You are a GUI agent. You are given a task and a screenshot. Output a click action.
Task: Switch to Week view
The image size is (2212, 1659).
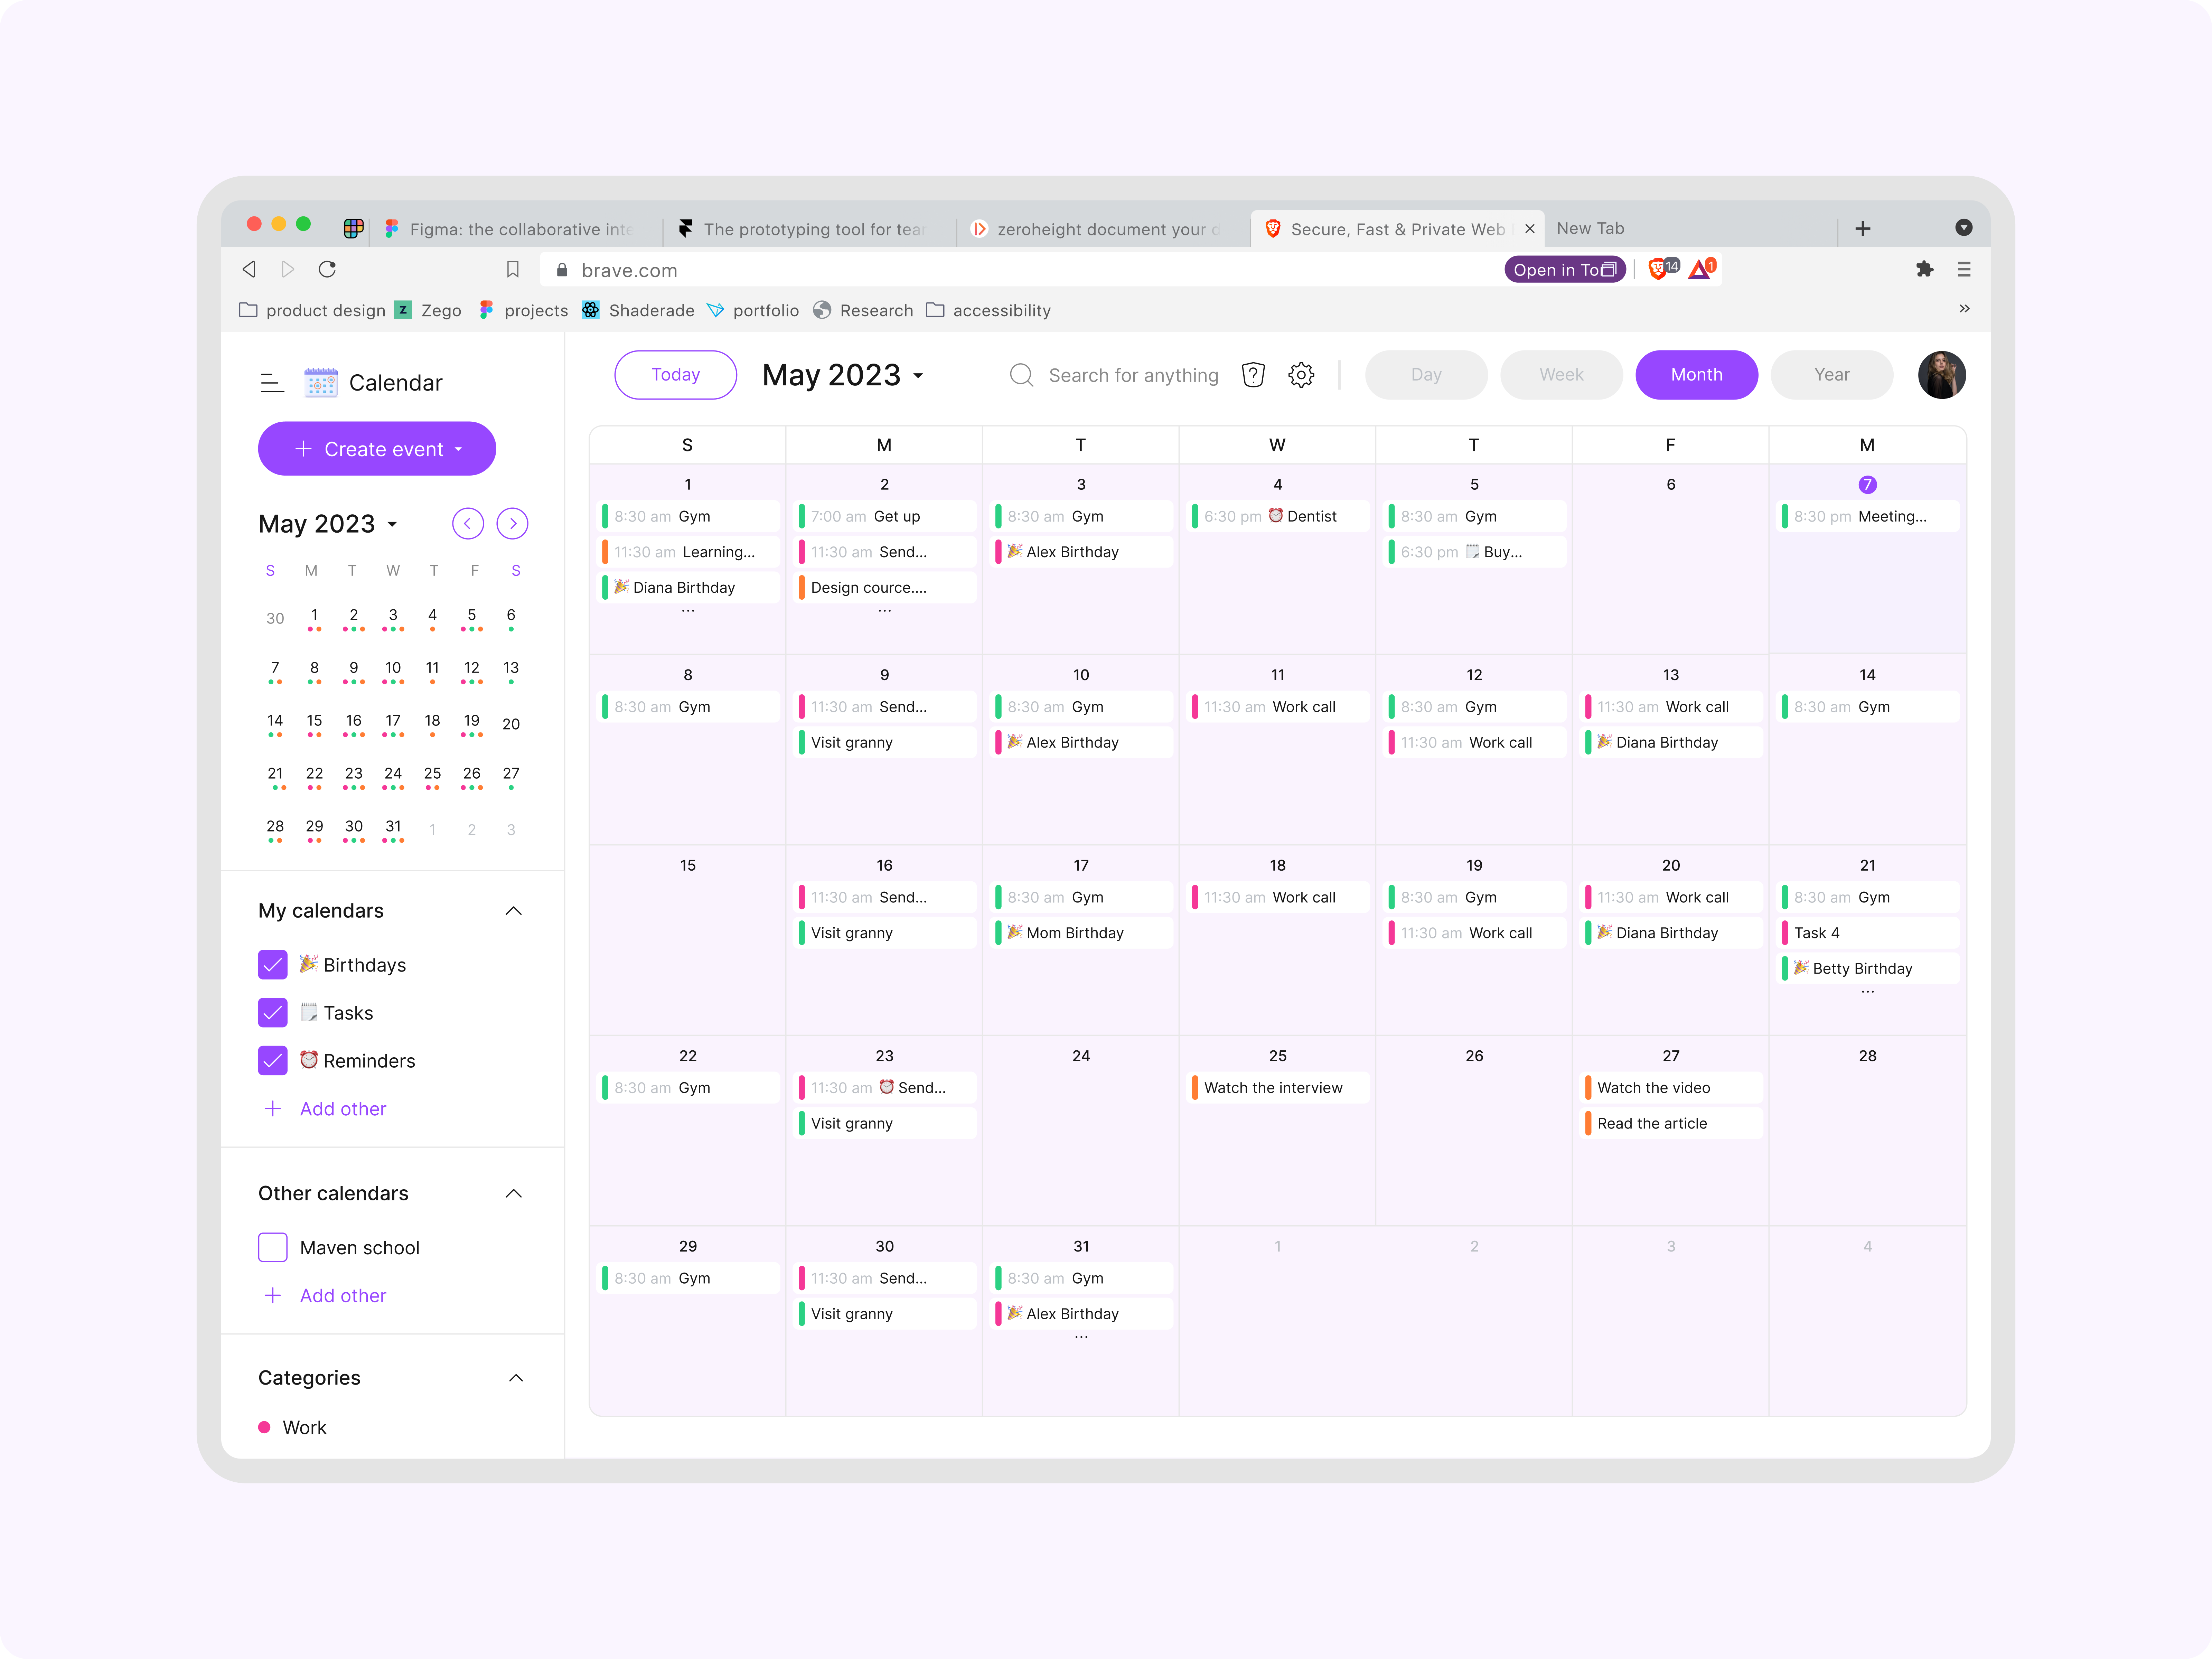[x=1561, y=375]
